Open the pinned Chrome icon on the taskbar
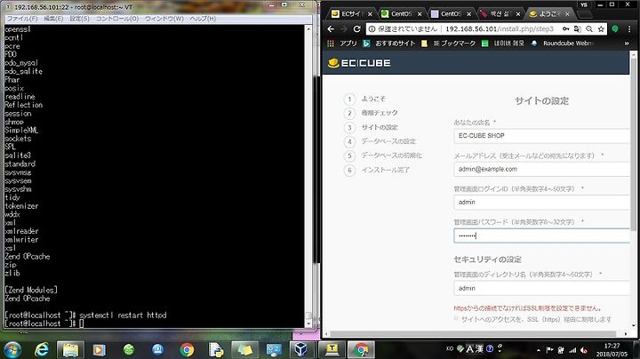The width and height of the screenshot is (640, 359). (x=187, y=349)
